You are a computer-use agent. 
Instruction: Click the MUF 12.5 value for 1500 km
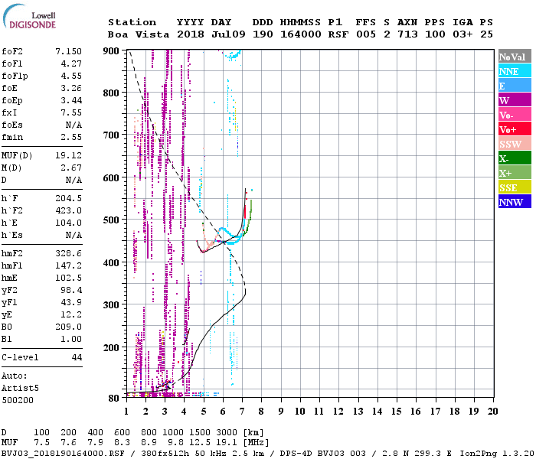(x=200, y=443)
